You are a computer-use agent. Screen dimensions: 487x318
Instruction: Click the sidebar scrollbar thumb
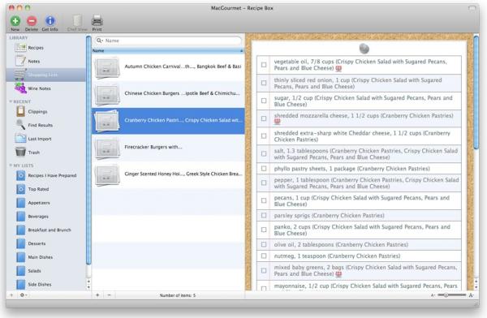point(88,150)
